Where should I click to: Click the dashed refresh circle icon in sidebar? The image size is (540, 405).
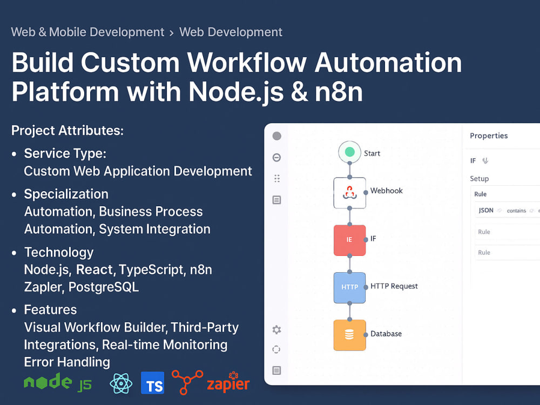click(276, 349)
